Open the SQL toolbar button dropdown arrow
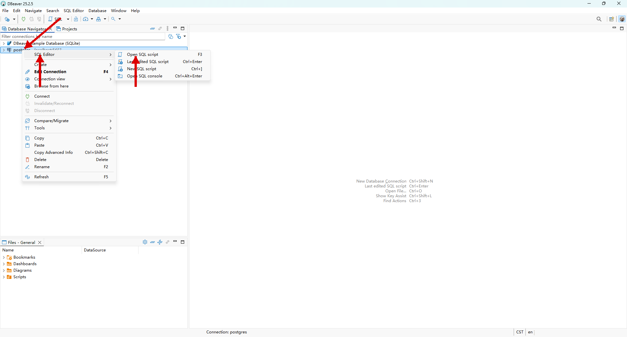This screenshot has height=337, width=627. (x=68, y=19)
